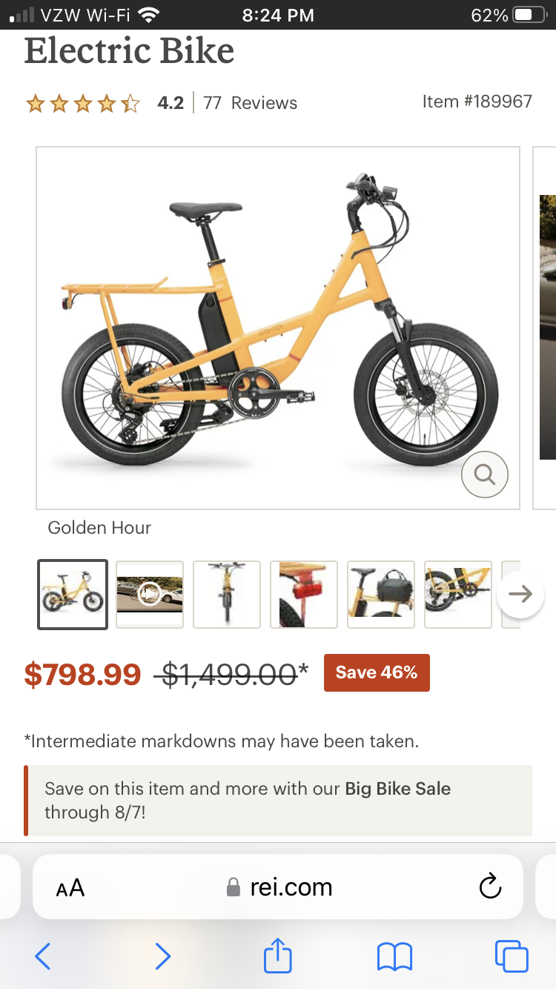Select the Golden Hour side-view thumbnail
Image resolution: width=556 pixels, height=989 pixels.
[x=73, y=595]
